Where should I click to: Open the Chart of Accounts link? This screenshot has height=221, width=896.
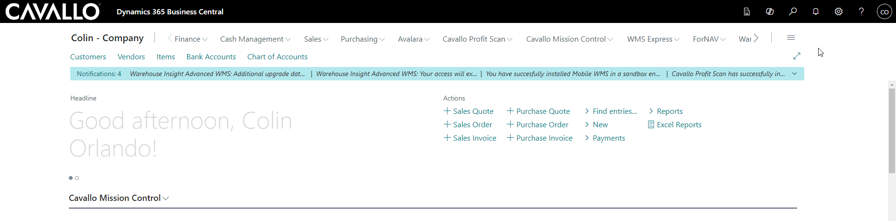(277, 57)
